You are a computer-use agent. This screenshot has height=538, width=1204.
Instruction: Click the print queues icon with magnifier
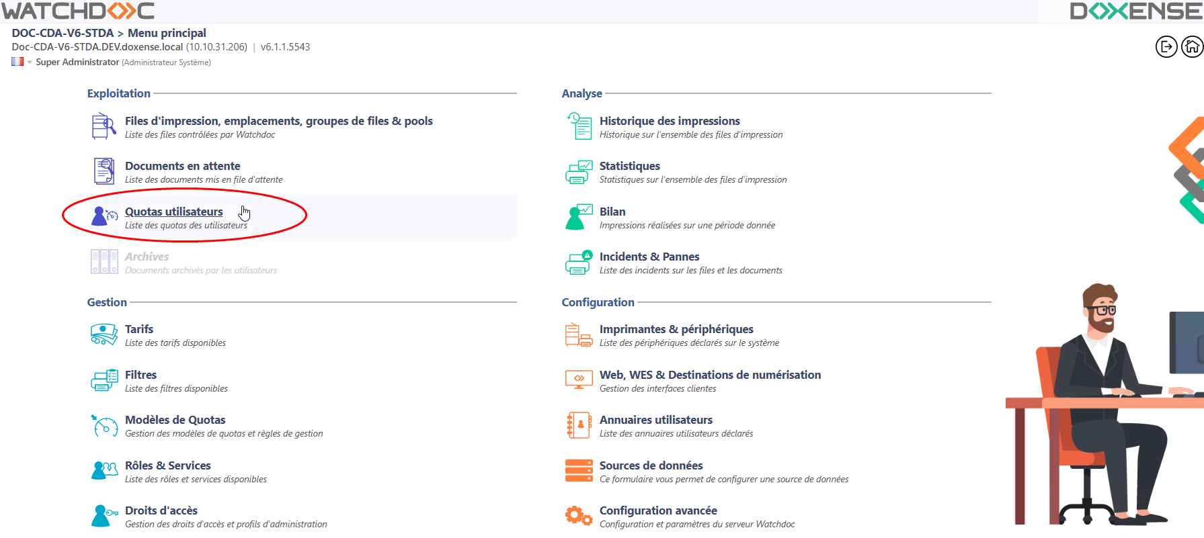coord(104,127)
